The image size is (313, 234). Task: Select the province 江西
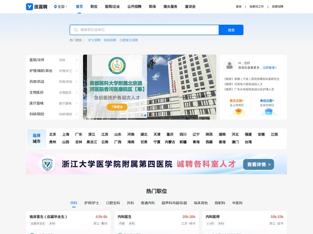coord(274,134)
